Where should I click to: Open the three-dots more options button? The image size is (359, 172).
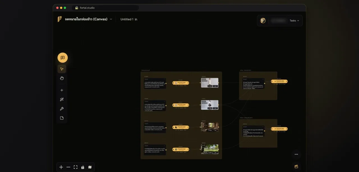tap(296, 154)
